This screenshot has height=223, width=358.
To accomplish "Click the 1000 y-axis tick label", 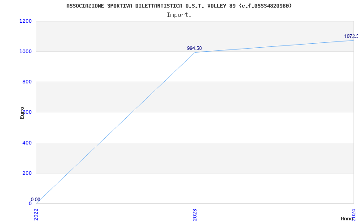I will (x=26, y=51).
